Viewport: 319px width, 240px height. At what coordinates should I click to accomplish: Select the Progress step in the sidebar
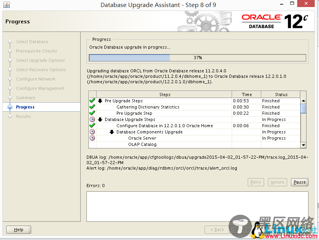coord(25,107)
